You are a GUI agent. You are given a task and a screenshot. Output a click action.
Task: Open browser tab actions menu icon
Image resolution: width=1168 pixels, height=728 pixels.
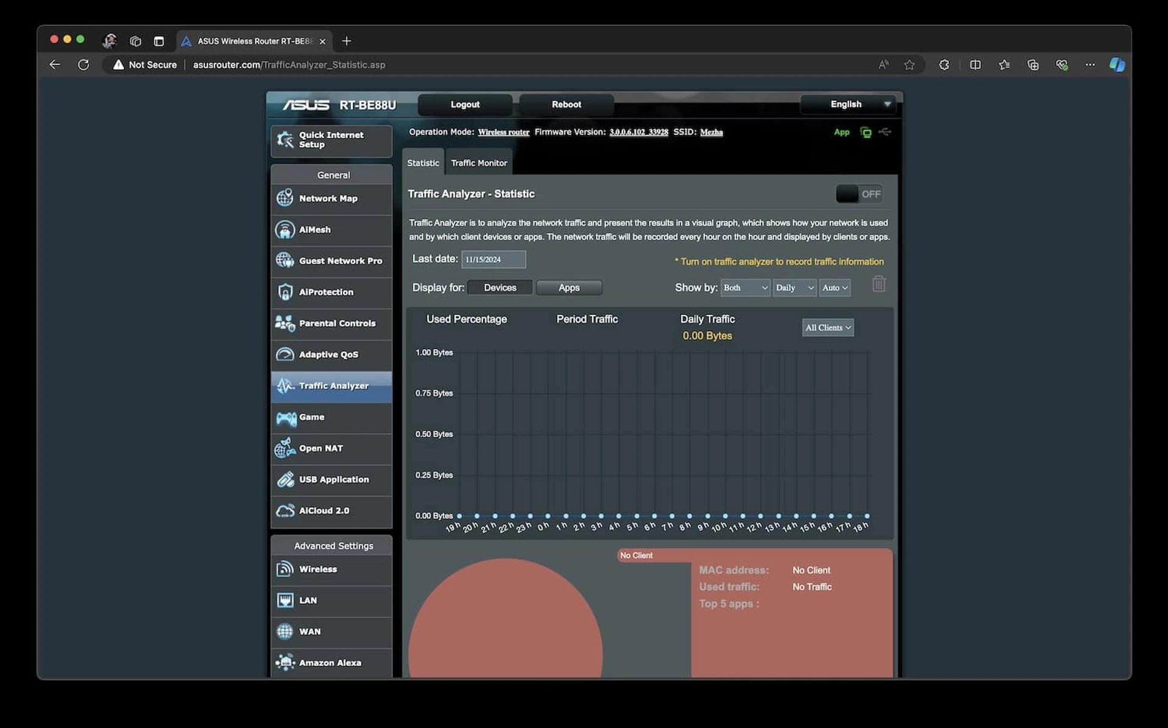159,41
